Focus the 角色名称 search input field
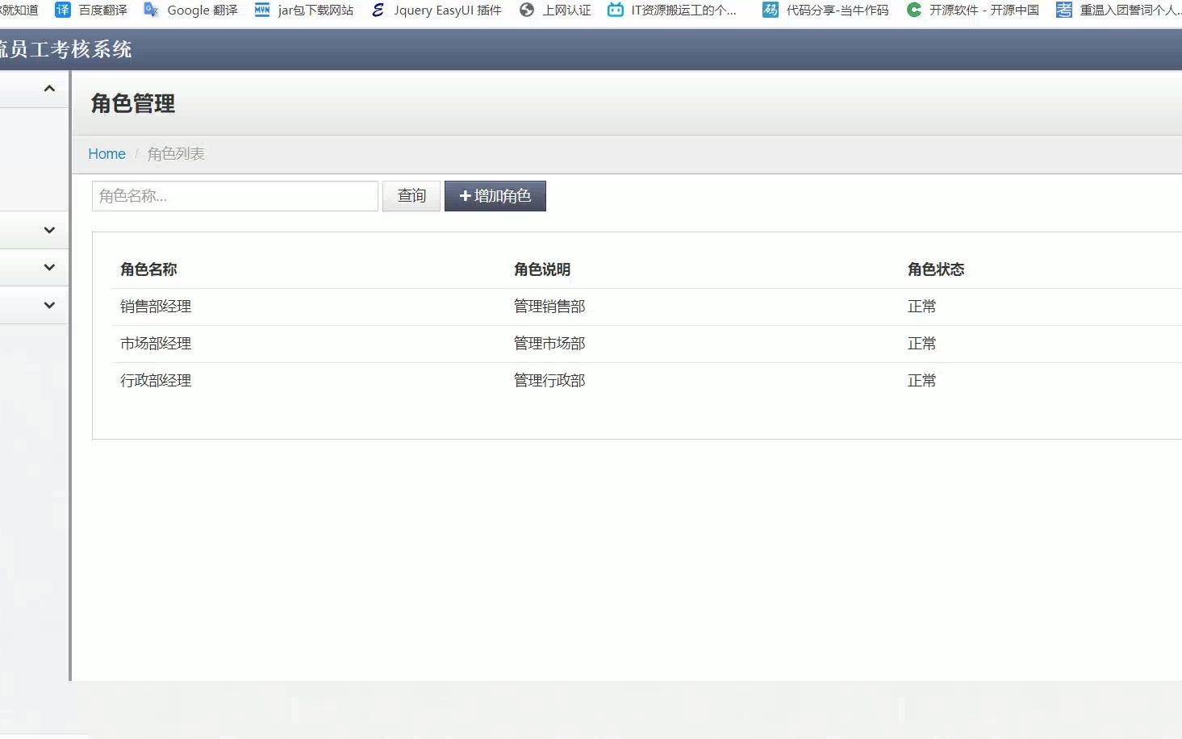 (235, 196)
